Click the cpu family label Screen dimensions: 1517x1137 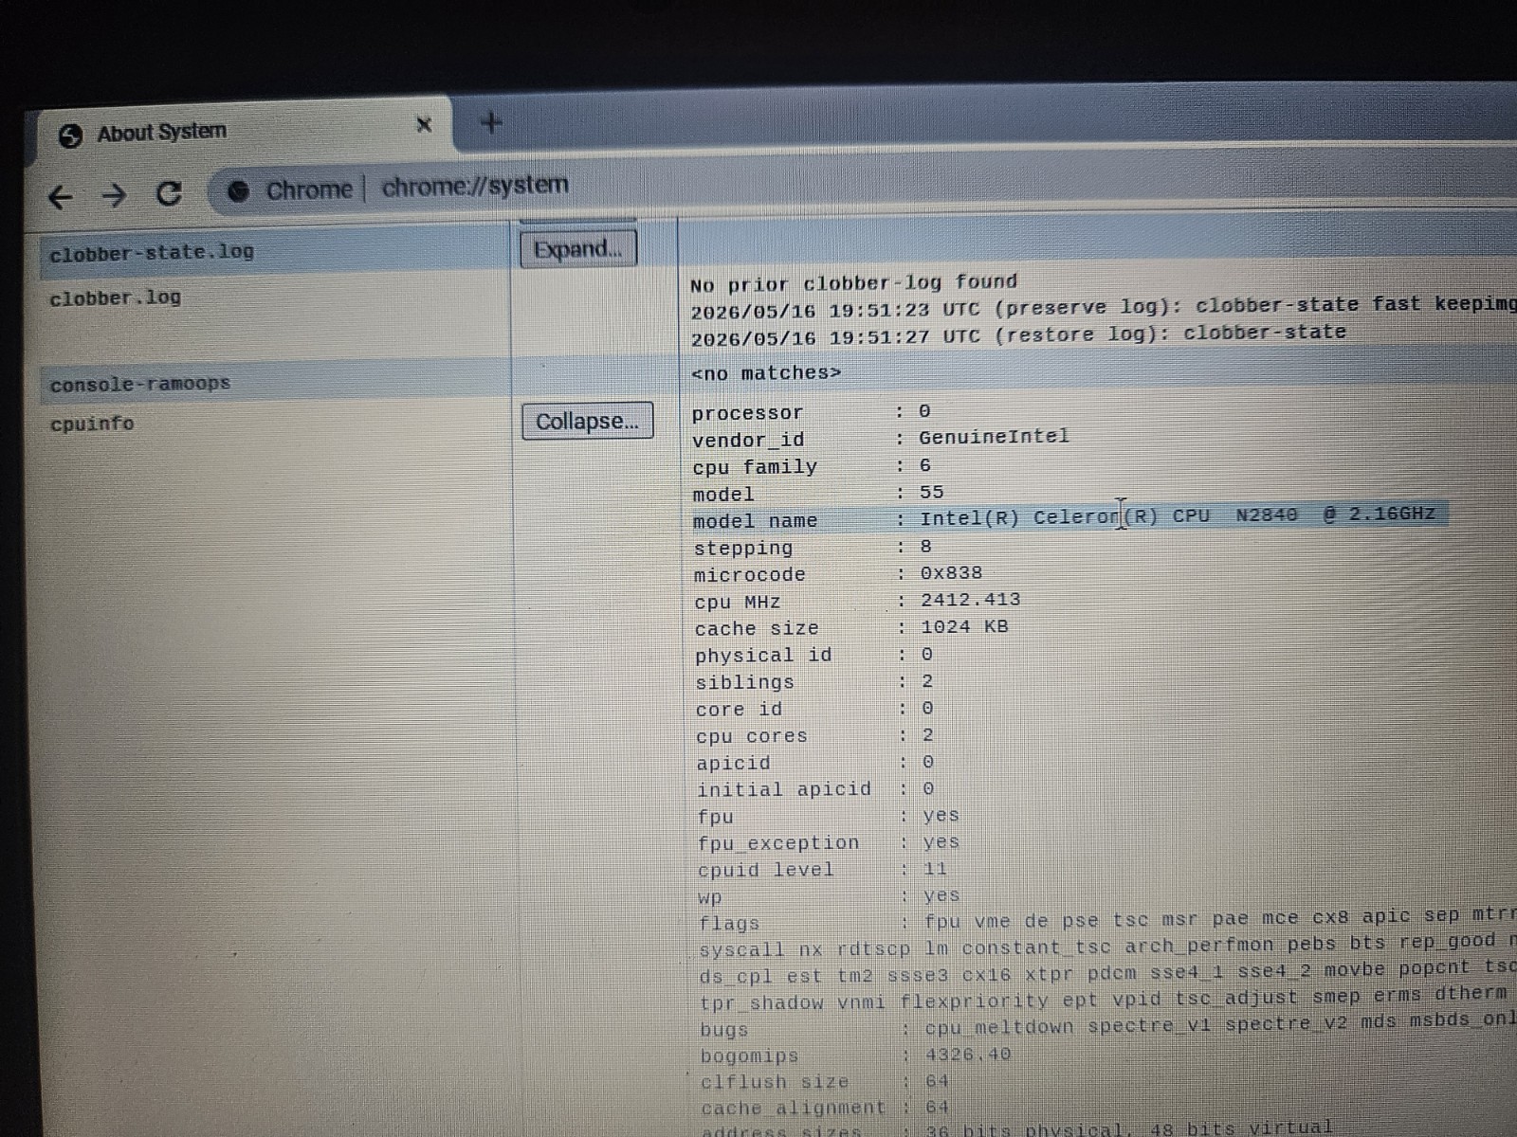(755, 467)
